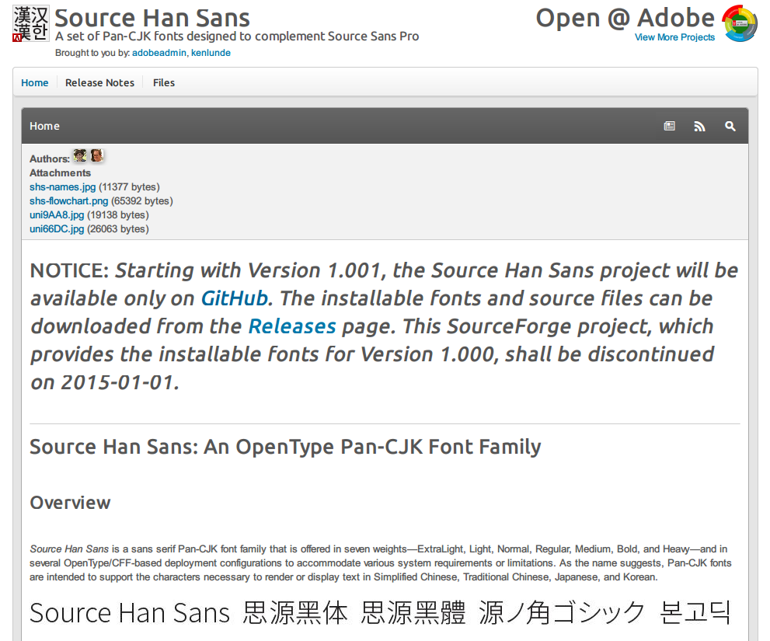
Task: Click the Home title in the dark bar
Action: tap(44, 126)
